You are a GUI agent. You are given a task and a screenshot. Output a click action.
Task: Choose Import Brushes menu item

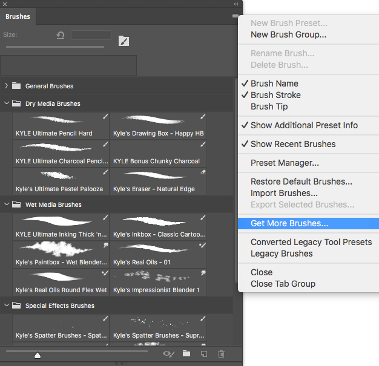pyautogui.click(x=309, y=193)
